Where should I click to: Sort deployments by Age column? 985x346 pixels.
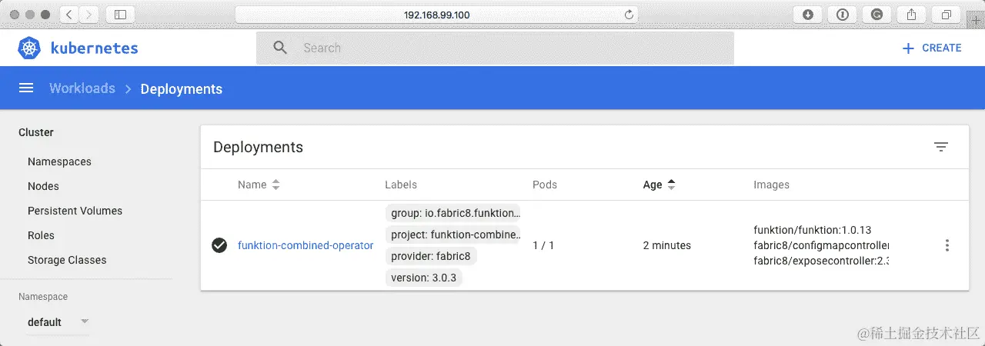pos(659,185)
